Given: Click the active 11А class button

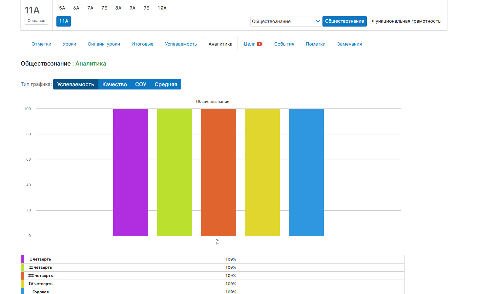Looking at the screenshot, I should coord(64,21).
